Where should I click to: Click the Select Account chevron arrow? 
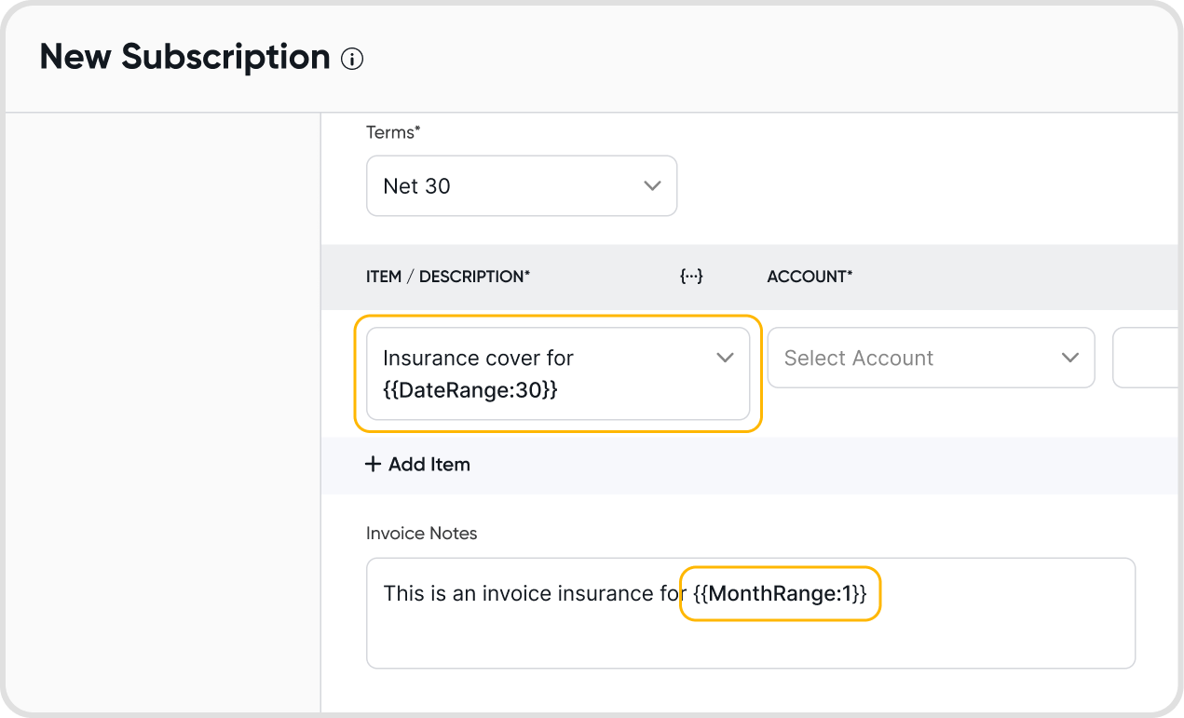point(1070,359)
